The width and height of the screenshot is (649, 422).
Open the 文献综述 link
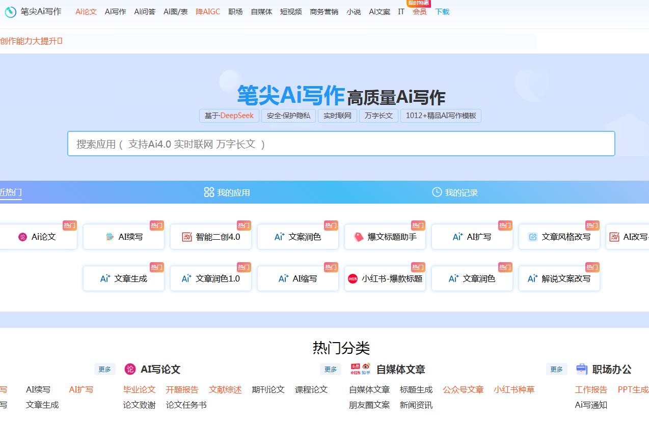tap(225, 389)
